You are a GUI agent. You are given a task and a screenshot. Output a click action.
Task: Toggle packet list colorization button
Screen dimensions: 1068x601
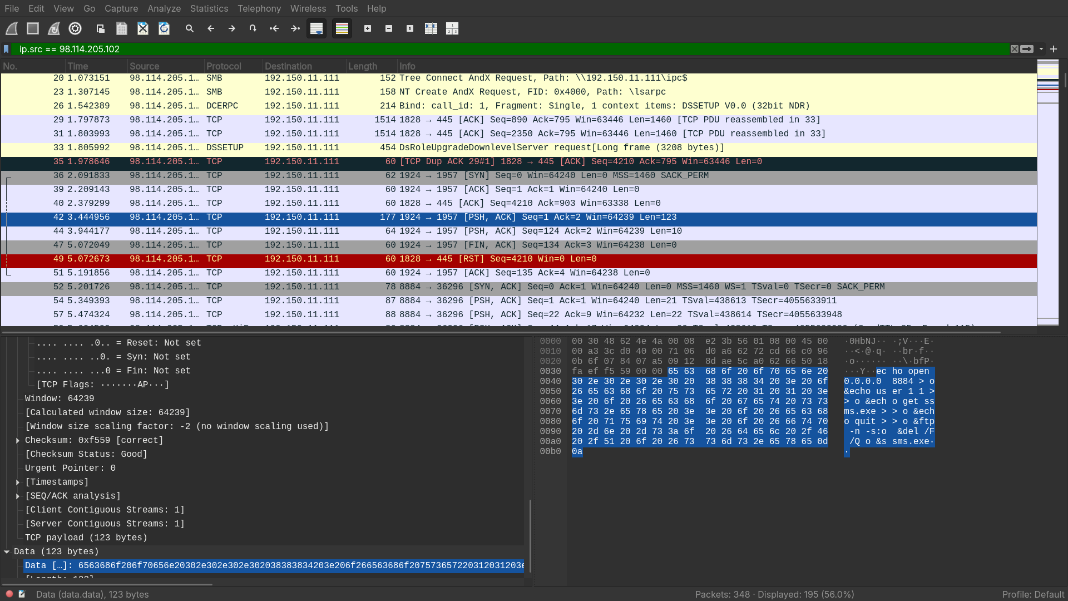[x=342, y=28]
